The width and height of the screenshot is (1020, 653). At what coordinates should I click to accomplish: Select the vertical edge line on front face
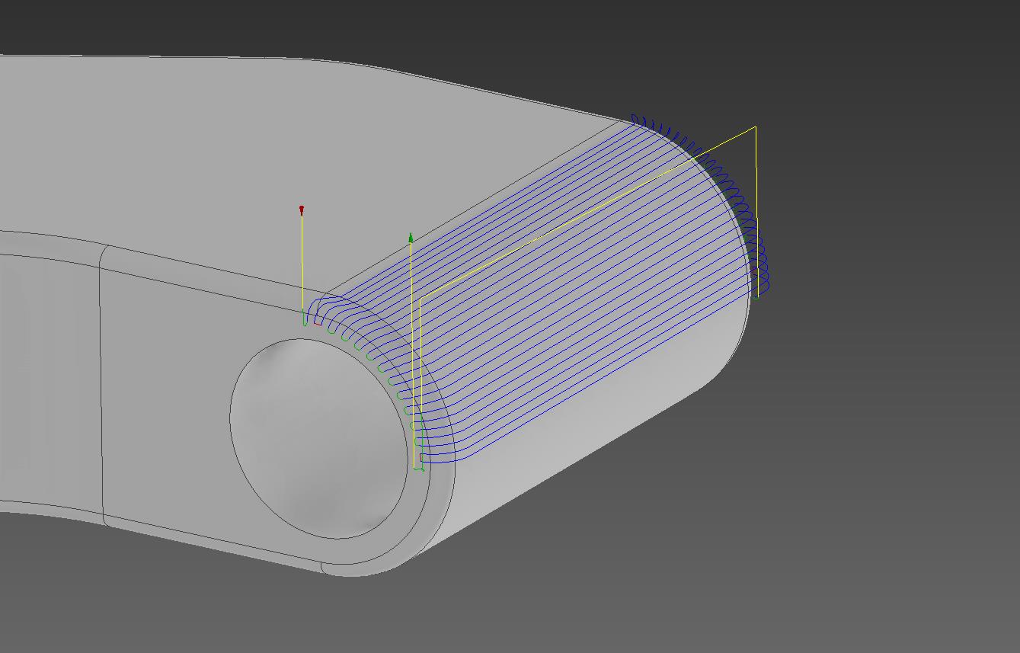(101, 381)
